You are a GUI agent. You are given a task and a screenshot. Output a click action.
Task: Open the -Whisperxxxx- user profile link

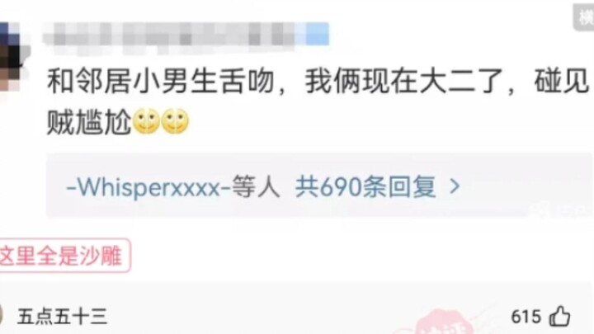pos(148,187)
